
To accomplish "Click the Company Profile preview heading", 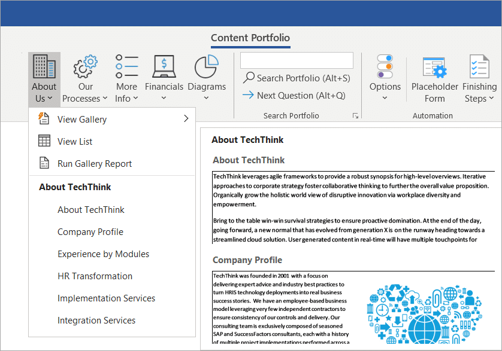I will (247, 260).
